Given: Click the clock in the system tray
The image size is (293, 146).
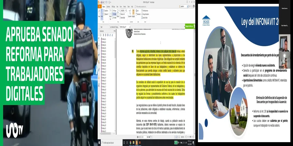Looking at the screenshot, I should (190, 143).
